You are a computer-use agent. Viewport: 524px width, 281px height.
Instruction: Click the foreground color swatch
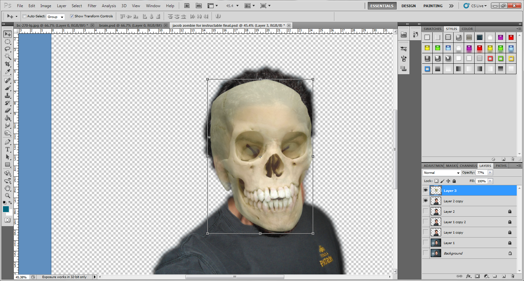point(6,209)
